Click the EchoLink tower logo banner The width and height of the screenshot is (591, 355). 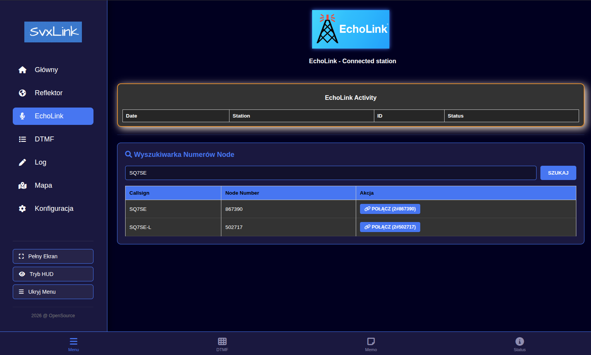click(x=350, y=29)
